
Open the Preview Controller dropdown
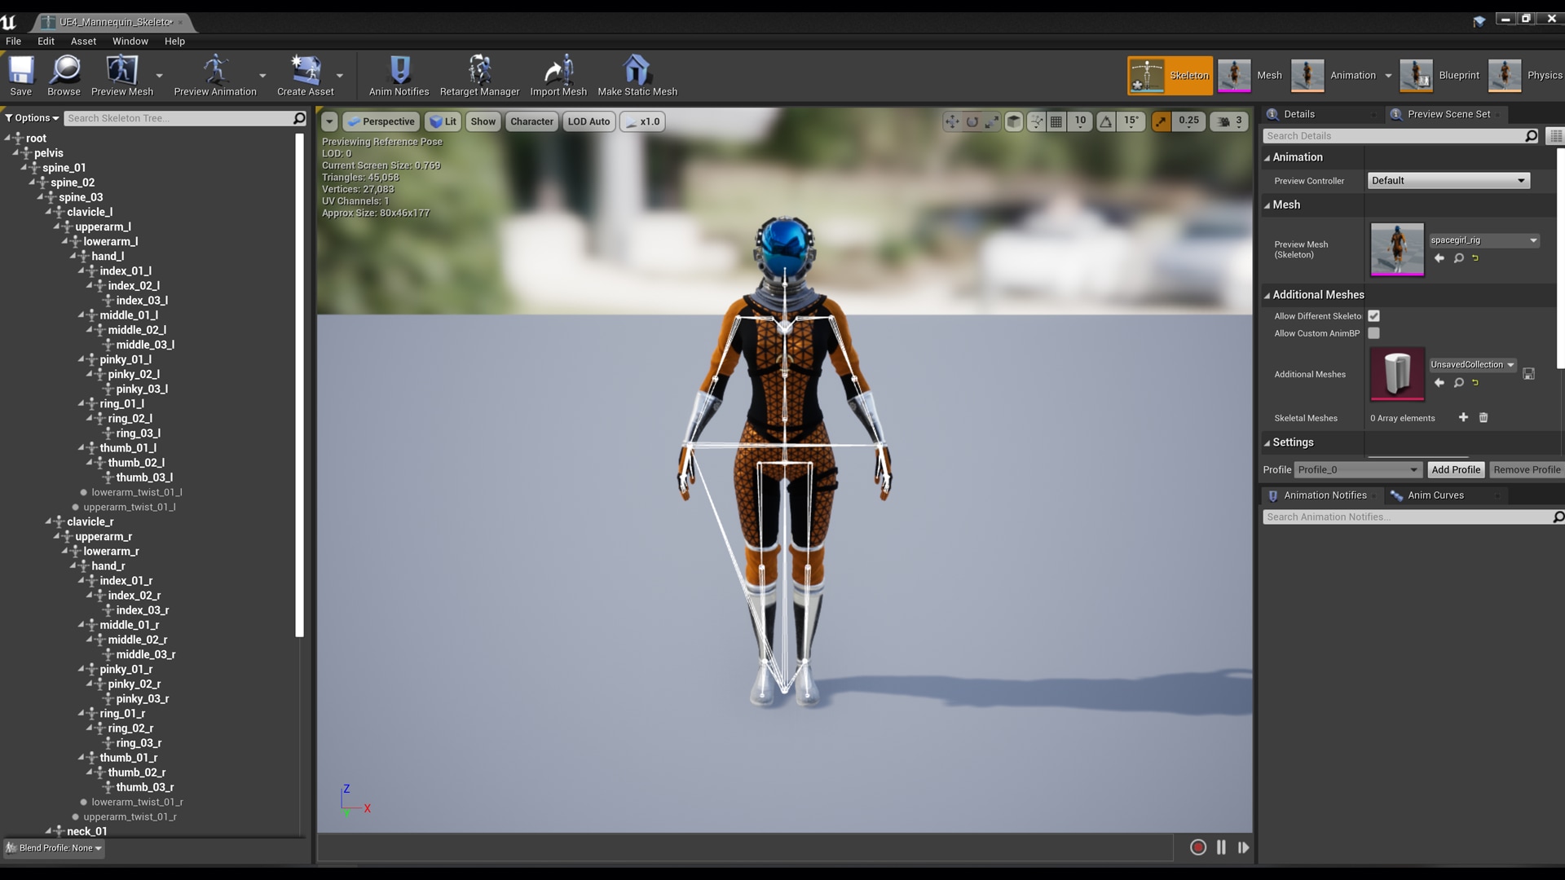[x=1448, y=181]
